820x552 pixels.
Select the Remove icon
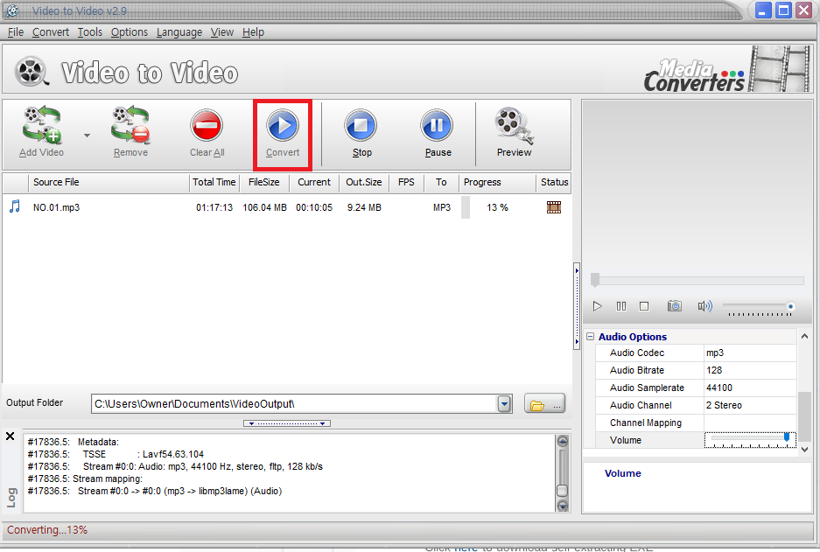(130, 127)
